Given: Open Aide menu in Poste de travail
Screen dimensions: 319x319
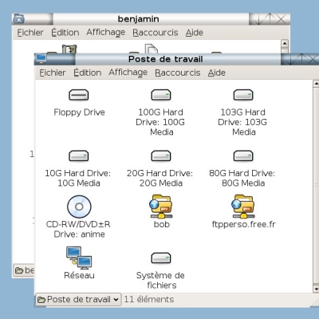Looking at the screenshot, I should pyautogui.click(x=217, y=73).
